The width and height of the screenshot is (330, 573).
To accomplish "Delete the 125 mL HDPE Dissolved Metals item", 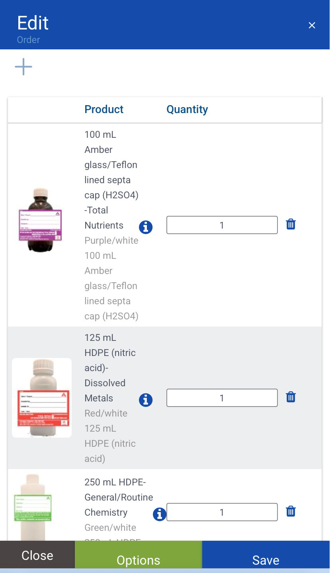I will tap(291, 397).
